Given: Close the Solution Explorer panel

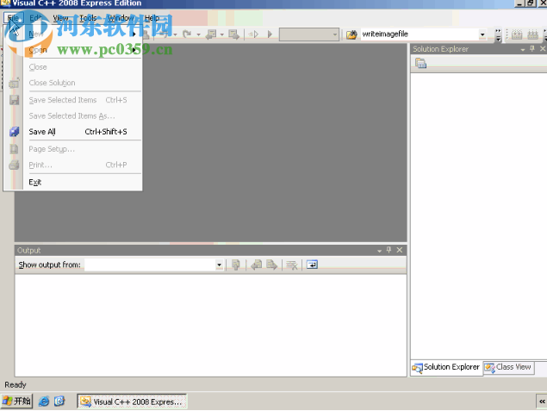Looking at the screenshot, I should click(543, 49).
